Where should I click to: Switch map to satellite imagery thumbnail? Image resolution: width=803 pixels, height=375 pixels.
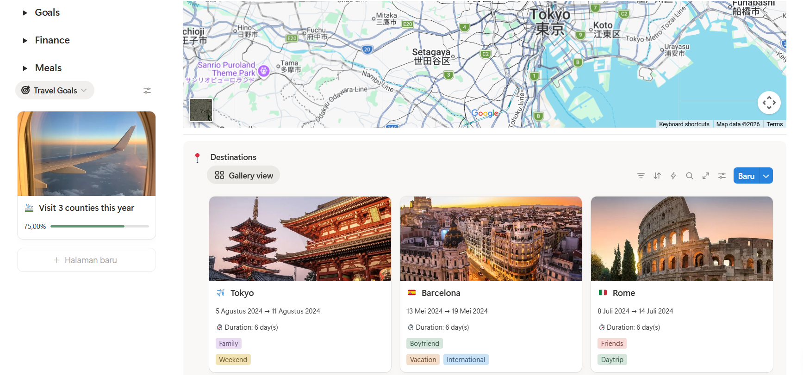(x=201, y=110)
